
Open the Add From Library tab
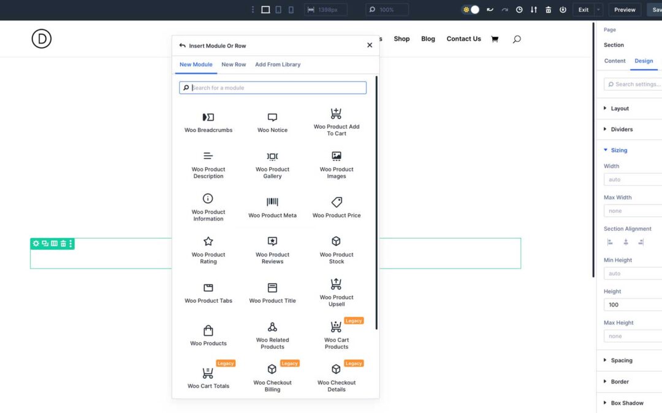coord(278,64)
